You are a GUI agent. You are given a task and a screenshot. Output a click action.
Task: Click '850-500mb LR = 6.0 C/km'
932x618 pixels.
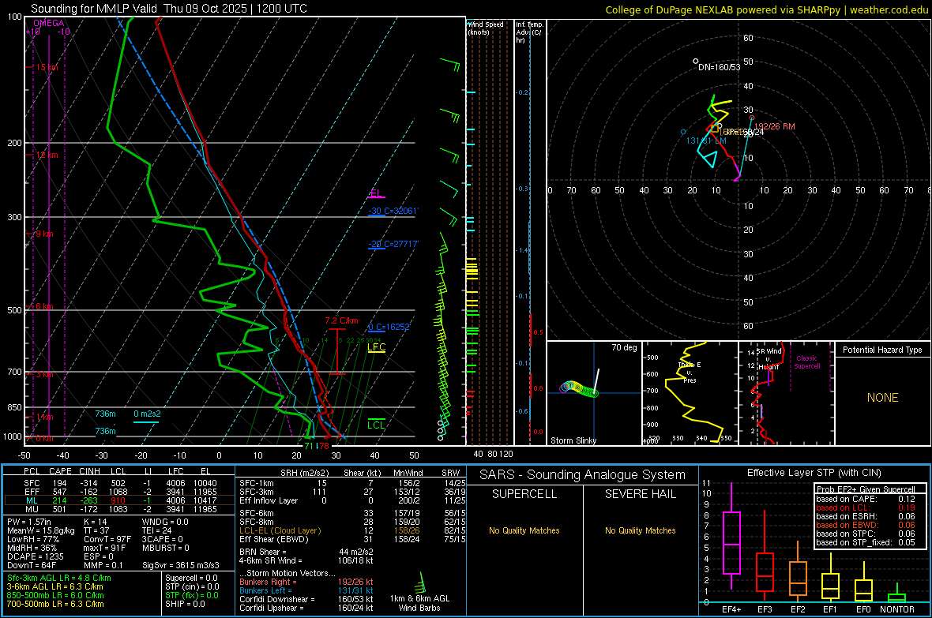pyautogui.click(x=55, y=595)
